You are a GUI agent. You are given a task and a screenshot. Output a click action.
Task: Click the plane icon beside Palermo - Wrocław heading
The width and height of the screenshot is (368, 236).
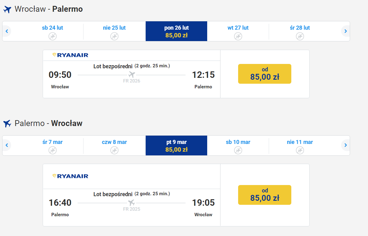pyautogui.click(x=7, y=124)
